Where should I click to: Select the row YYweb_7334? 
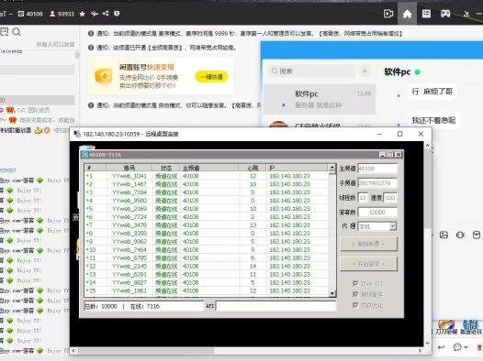[207, 192]
